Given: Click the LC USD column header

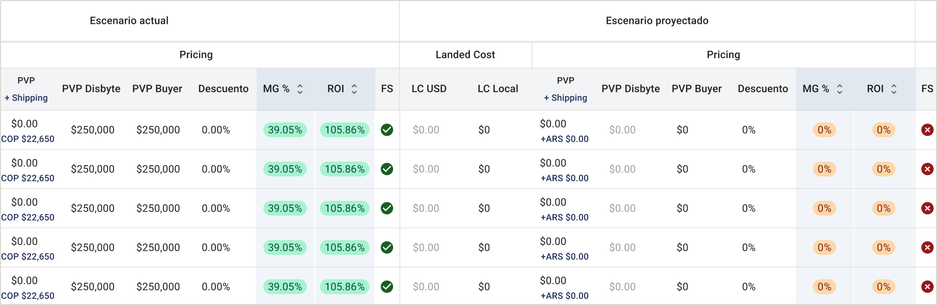Looking at the screenshot, I should coord(429,89).
